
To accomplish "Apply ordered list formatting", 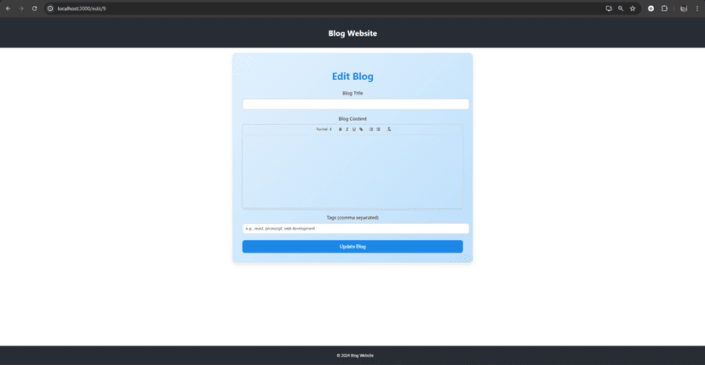I will point(371,129).
